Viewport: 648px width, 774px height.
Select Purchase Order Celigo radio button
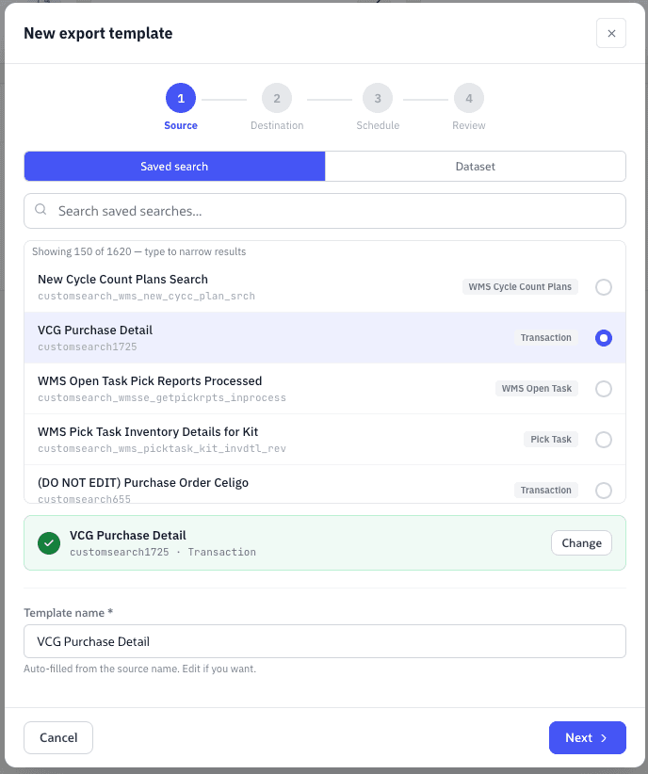(x=604, y=491)
